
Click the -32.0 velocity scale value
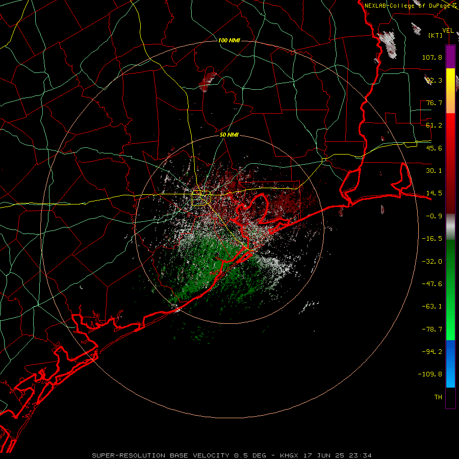432,262
